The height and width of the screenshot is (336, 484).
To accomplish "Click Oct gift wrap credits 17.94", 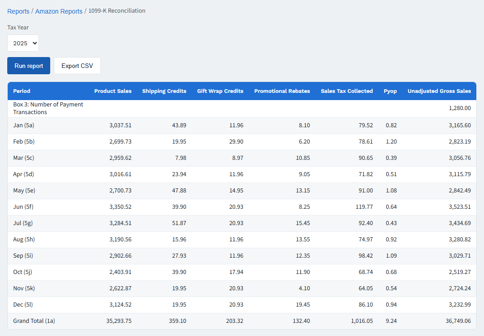I will 236,272.
